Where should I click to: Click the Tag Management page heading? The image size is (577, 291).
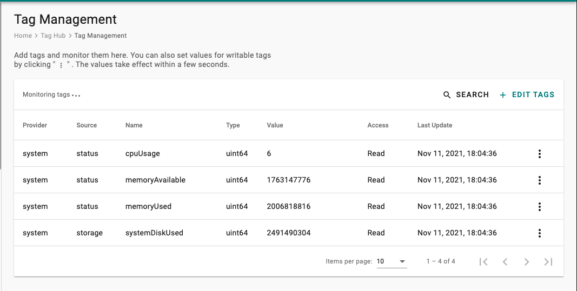(x=65, y=19)
